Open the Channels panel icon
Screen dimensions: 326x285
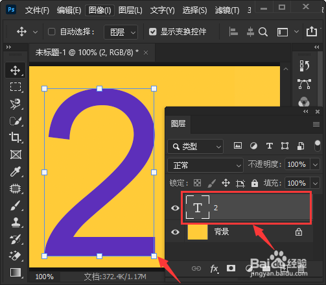pos(304,102)
